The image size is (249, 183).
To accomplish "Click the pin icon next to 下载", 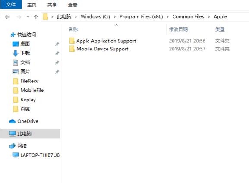I will point(57,53).
